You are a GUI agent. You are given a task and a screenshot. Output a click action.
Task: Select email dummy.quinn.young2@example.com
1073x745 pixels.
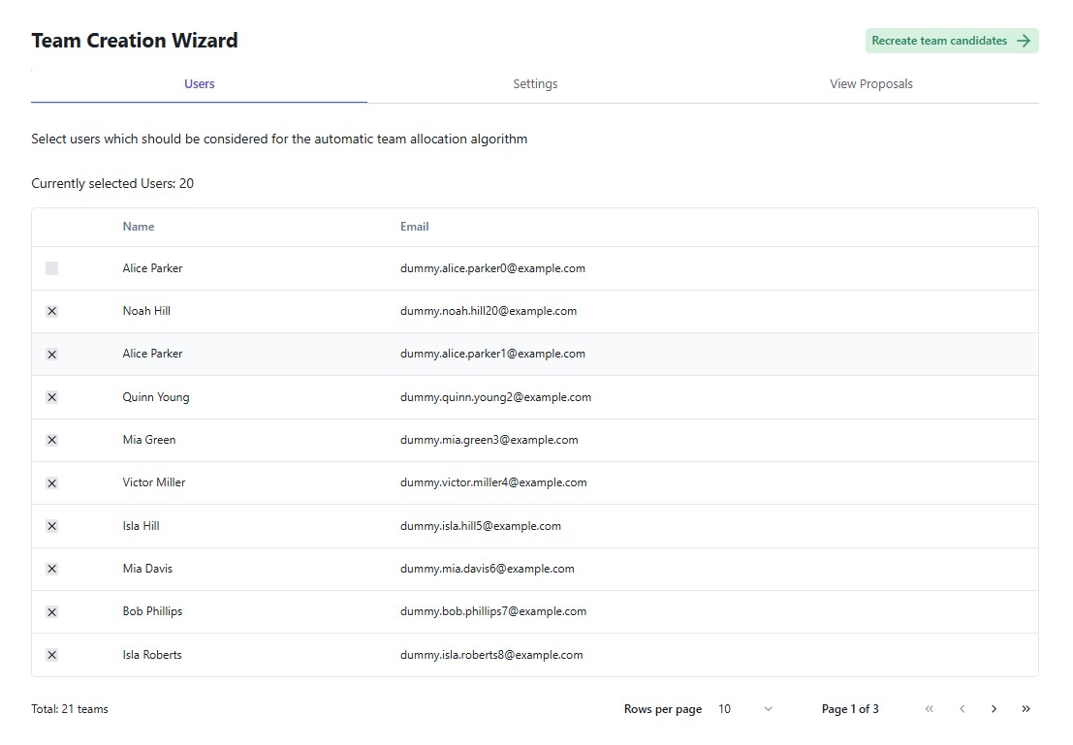495,397
